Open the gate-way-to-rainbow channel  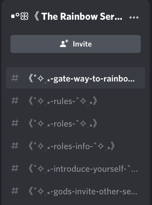(76, 78)
